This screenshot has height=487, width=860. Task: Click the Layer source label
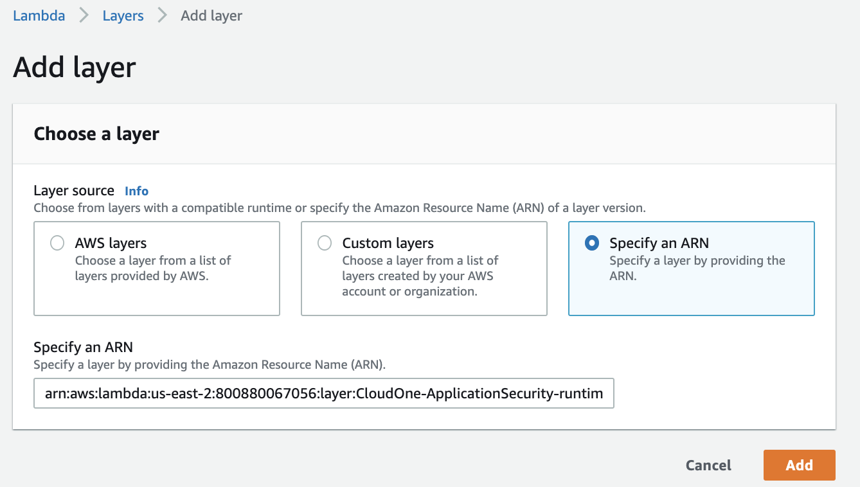(x=74, y=191)
